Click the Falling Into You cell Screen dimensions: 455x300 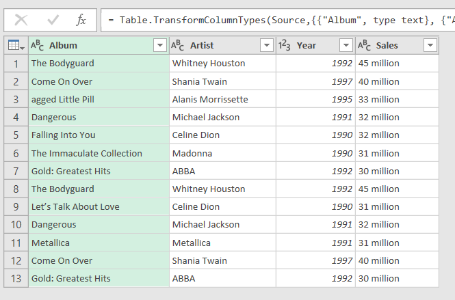coord(99,135)
